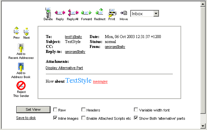This screenshot has width=207, height=130.
Task: Click the Add to Address Book icon
Action: pyautogui.click(x=21, y=66)
